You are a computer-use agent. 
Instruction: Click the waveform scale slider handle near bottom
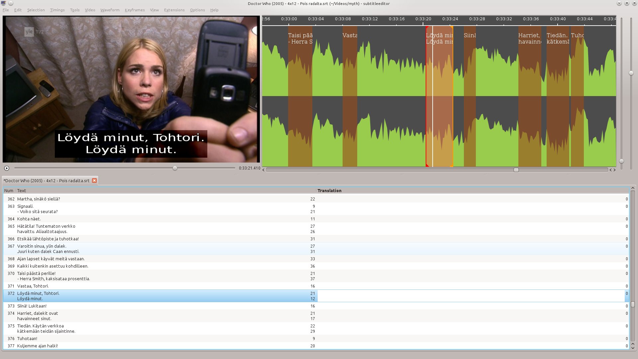click(621, 161)
